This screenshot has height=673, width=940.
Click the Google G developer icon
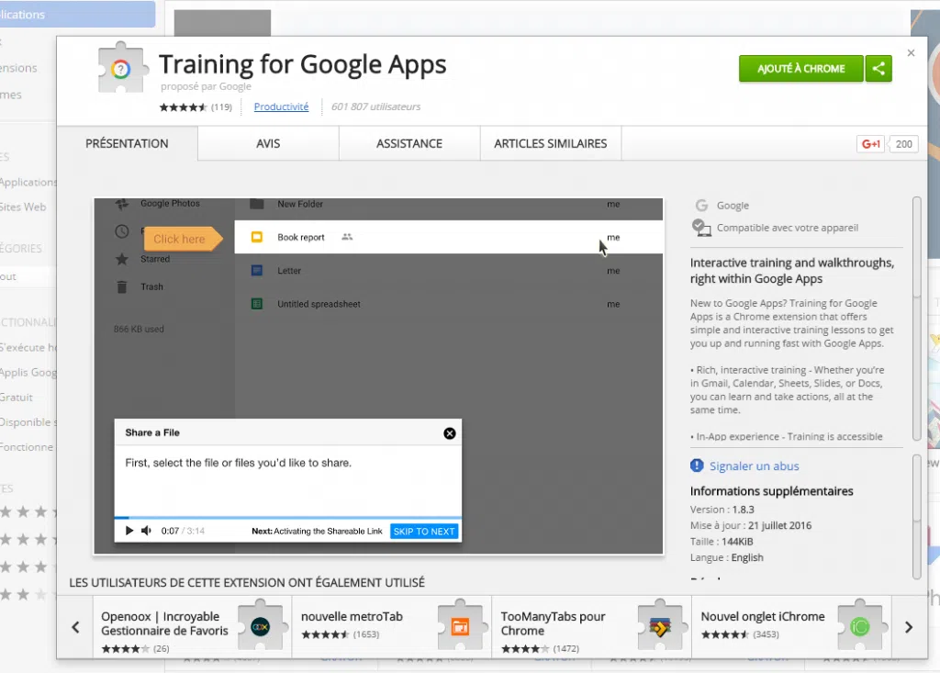pos(701,205)
